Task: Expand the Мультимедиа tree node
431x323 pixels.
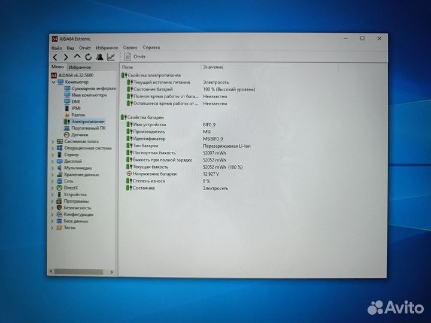Action: [x=53, y=167]
